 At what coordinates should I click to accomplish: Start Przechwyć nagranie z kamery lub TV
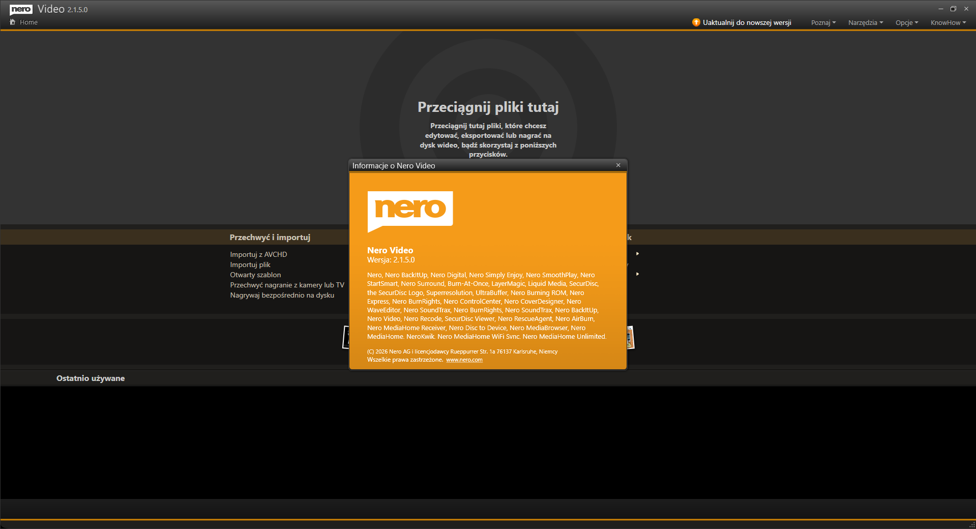point(287,285)
